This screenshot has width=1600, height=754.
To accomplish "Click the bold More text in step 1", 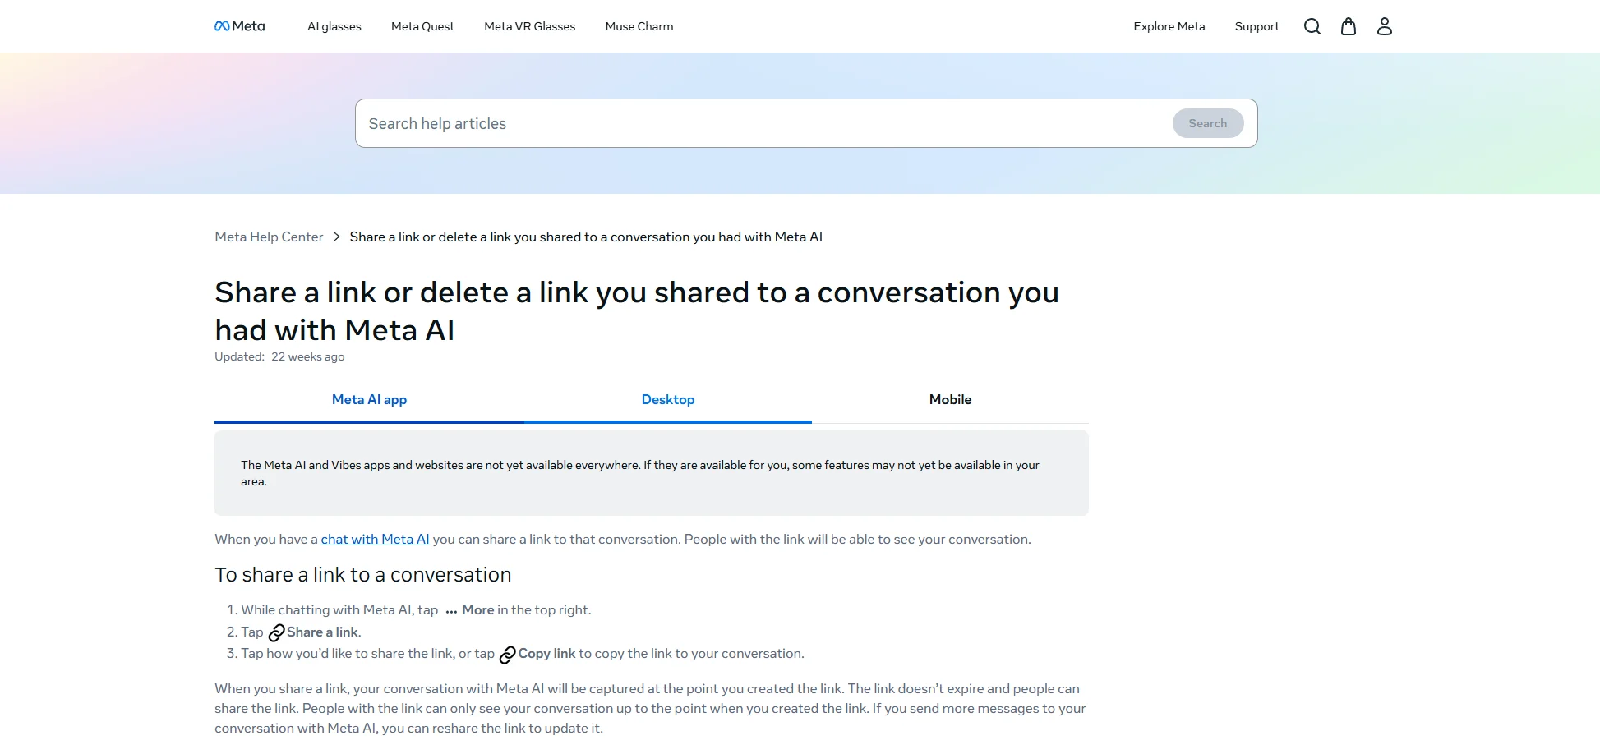I will [478, 609].
